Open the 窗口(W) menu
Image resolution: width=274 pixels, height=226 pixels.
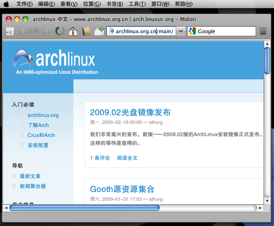[160, 4]
